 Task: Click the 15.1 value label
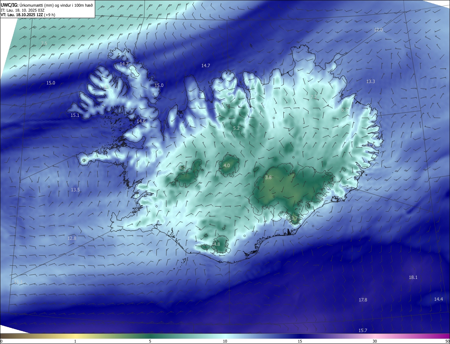point(75,115)
